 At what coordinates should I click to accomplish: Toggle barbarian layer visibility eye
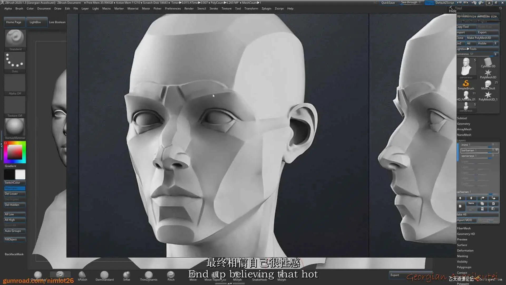click(x=497, y=150)
